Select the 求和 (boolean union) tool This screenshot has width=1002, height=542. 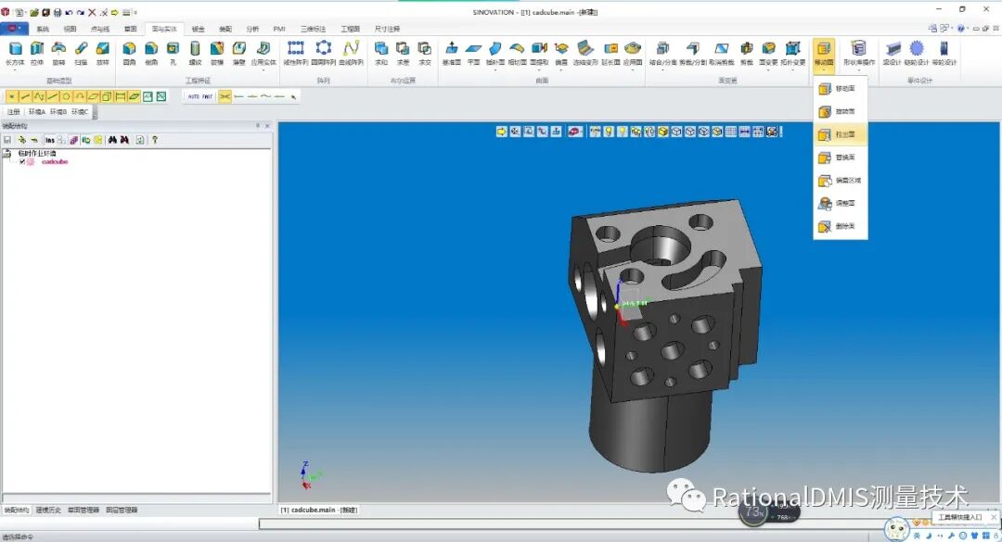tap(380, 53)
